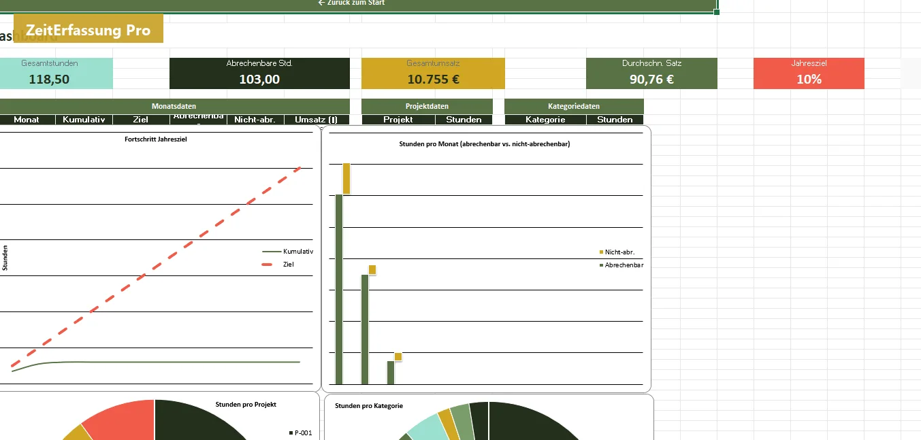Viewport: 921px width, 440px height.
Task: Select the Gesamtstunden value 118,50
Action: tap(49, 79)
